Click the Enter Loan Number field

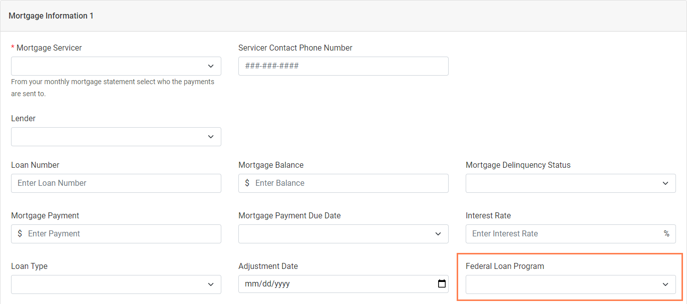click(116, 183)
